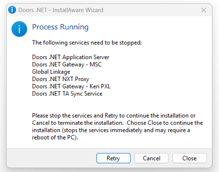Viewport: 219px width, 172px height.
Task: Click the 'Doors .NET - InstallAware Wizard' title text
Action: 61,10
